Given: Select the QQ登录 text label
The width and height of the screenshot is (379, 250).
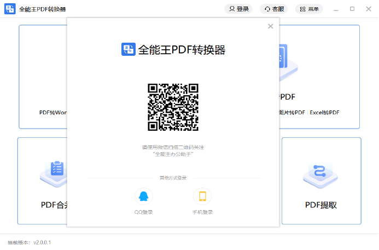Looking at the screenshot, I should [143, 212].
